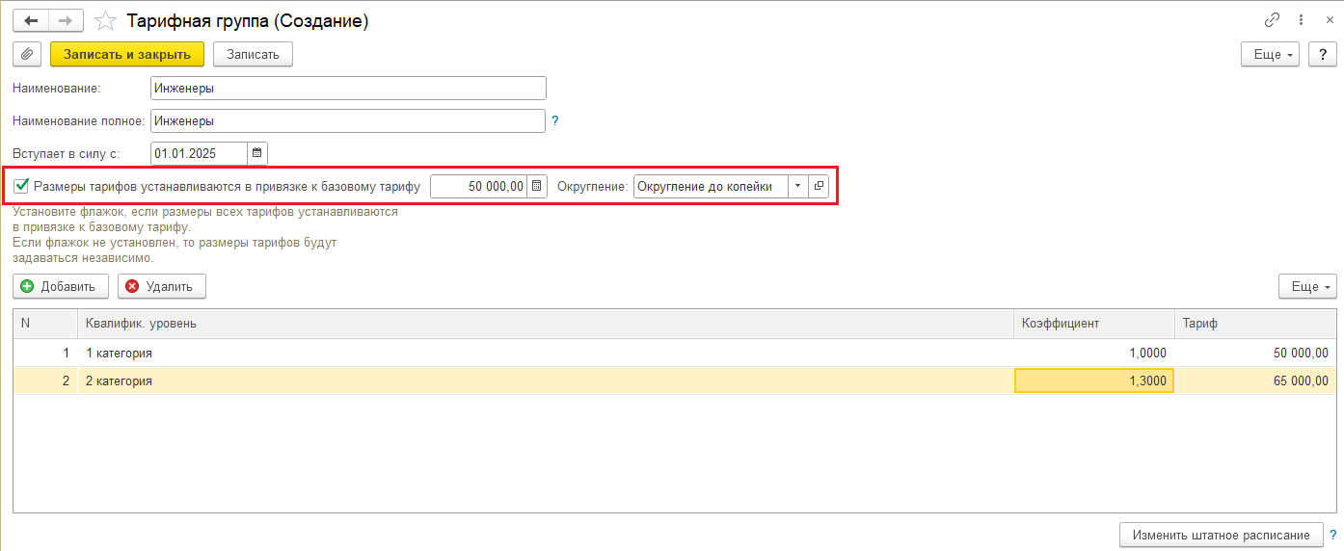Uncheck tariffs tied to base tariff
This screenshot has height=551, width=1344.
[x=21, y=186]
